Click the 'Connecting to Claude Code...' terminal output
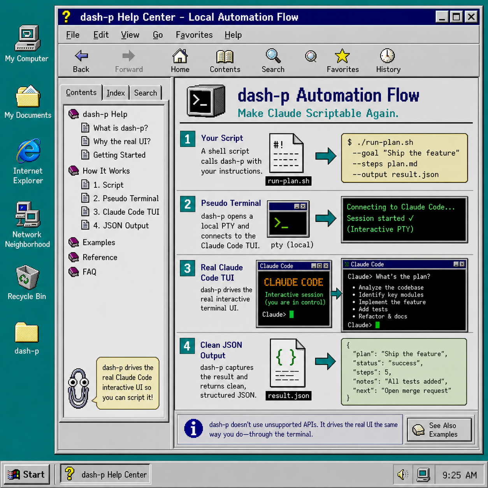 point(404,220)
